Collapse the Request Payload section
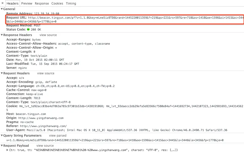This screenshot has height=154, width=244. (x=2, y=146)
